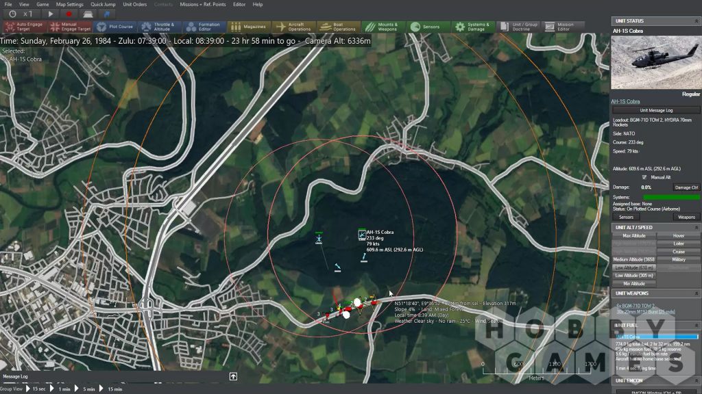
Task: Open Aircraft Operations
Action: click(x=293, y=27)
